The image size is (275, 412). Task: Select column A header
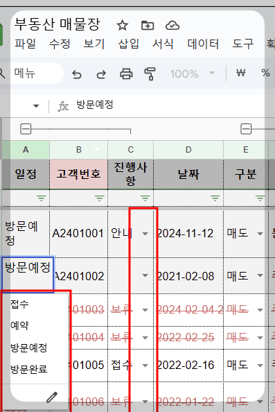tap(26, 150)
